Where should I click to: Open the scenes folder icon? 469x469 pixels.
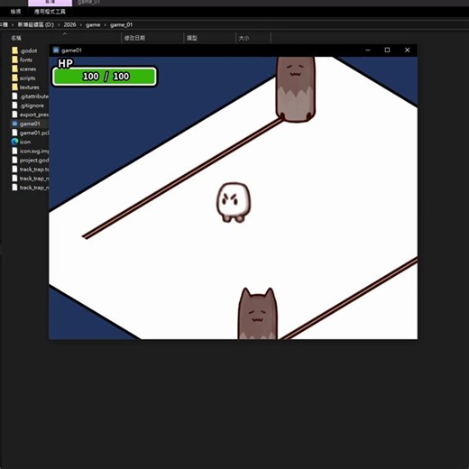[x=14, y=69]
